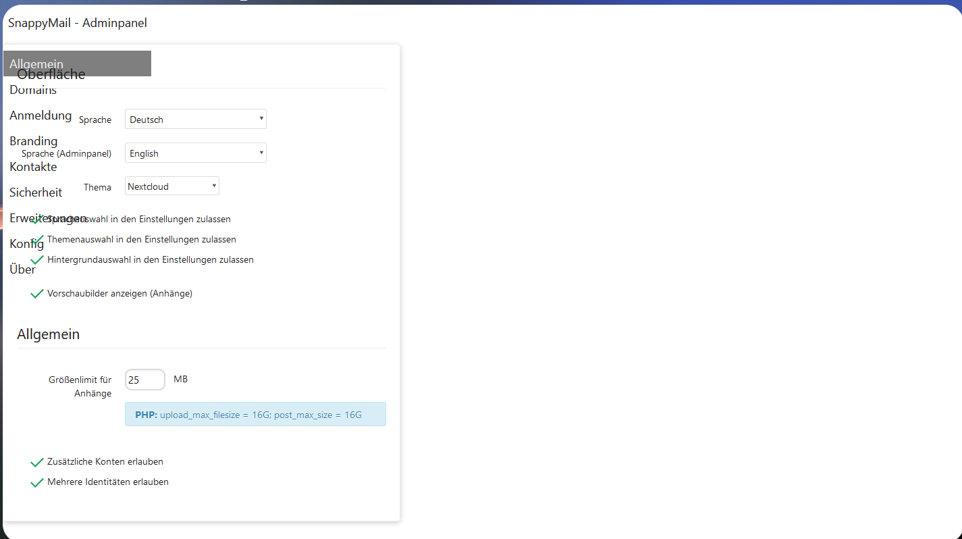
Task: Open the Domains section in the sidebar
Action: 32,89
